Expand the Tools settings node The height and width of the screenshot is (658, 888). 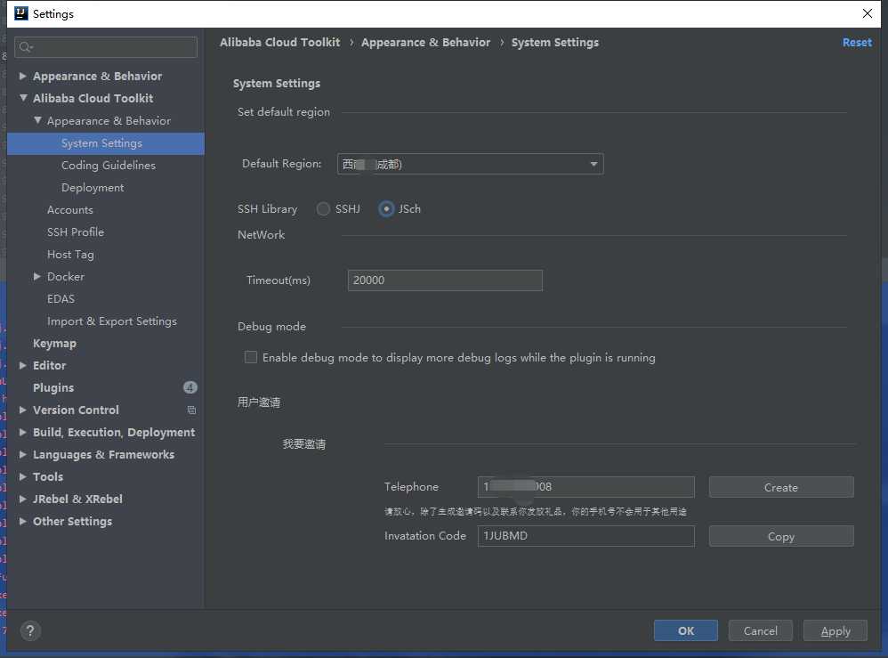coord(22,476)
